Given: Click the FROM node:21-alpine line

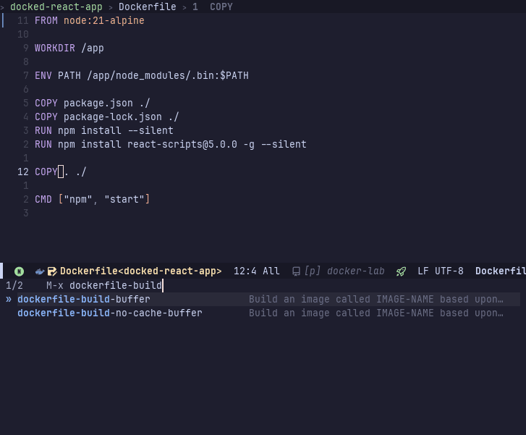Looking at the screenshot, I should click(90, 20).
